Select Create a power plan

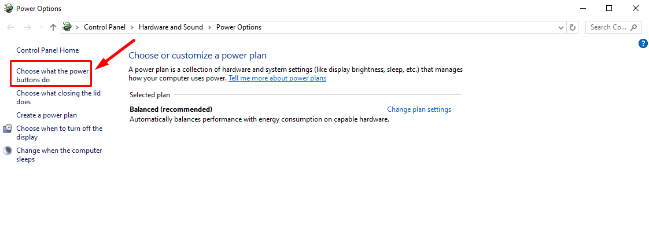tap(46, 115)
